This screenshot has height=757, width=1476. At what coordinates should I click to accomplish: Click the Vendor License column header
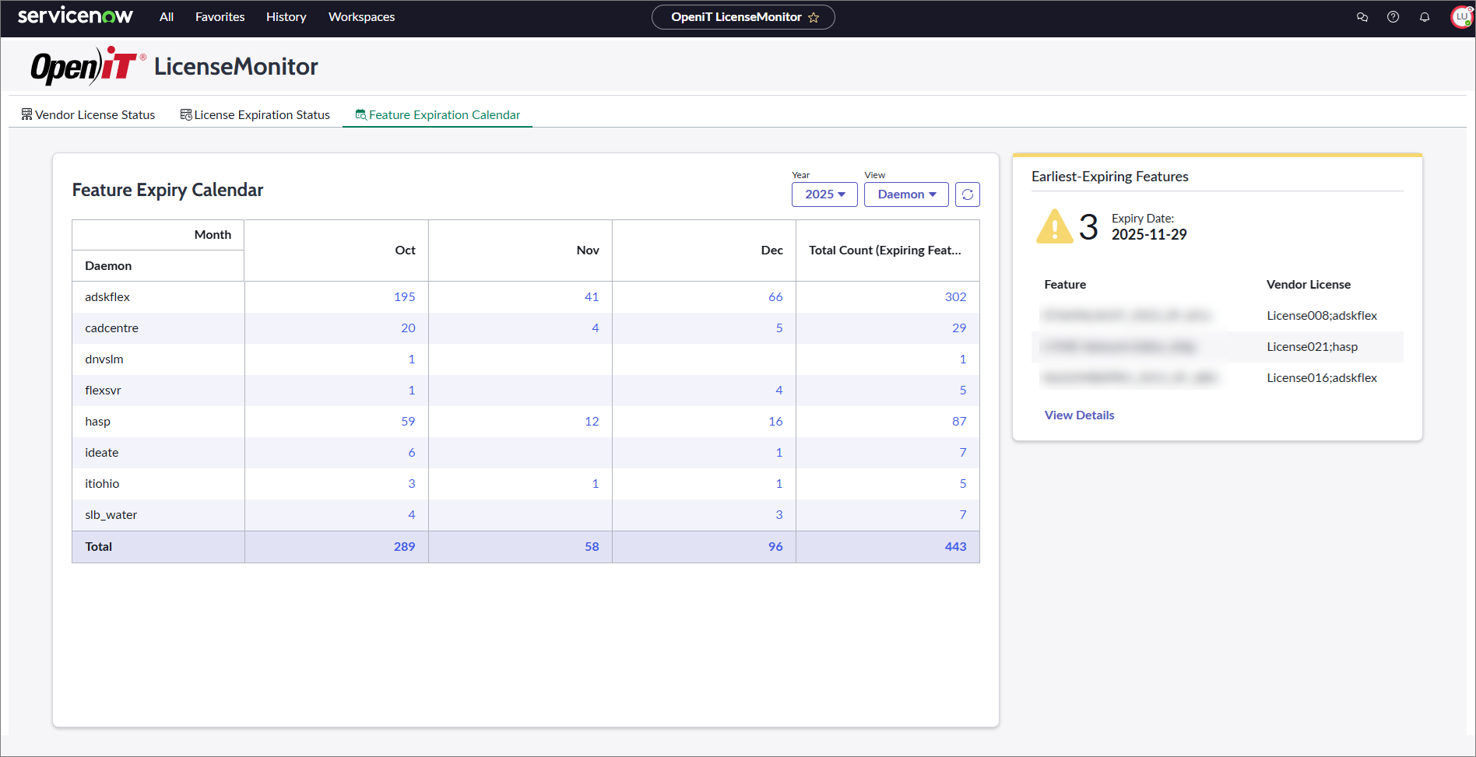tap(1309, 285)
